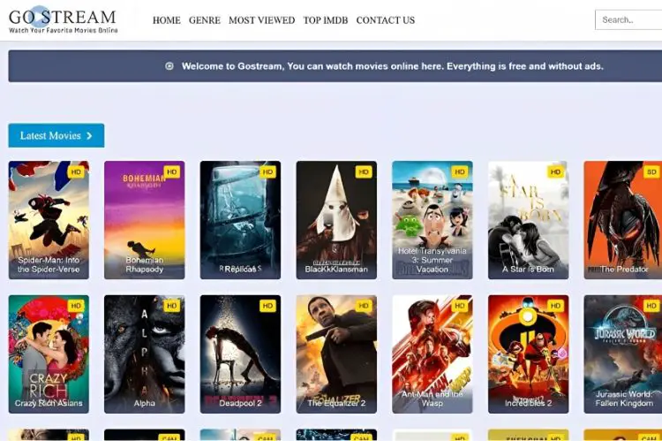The image size is (662, 441).
Task: Go to MOST VIEWED page
Action: pyautogui.click(x=262, y=20)
